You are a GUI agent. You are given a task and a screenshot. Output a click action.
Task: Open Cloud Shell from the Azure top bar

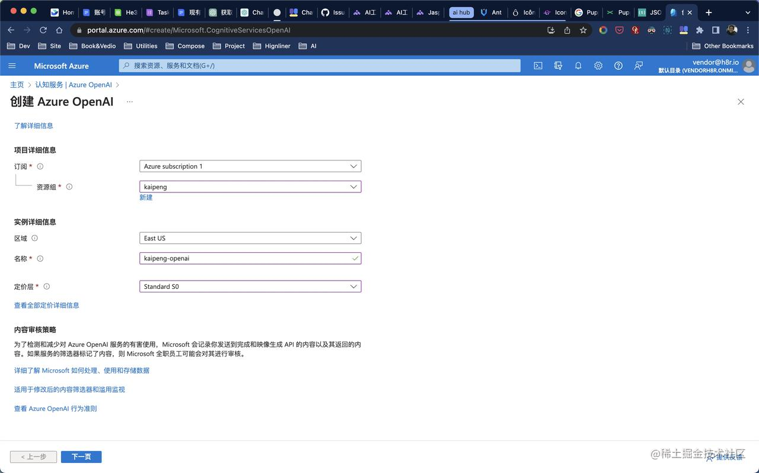[538, 66]
